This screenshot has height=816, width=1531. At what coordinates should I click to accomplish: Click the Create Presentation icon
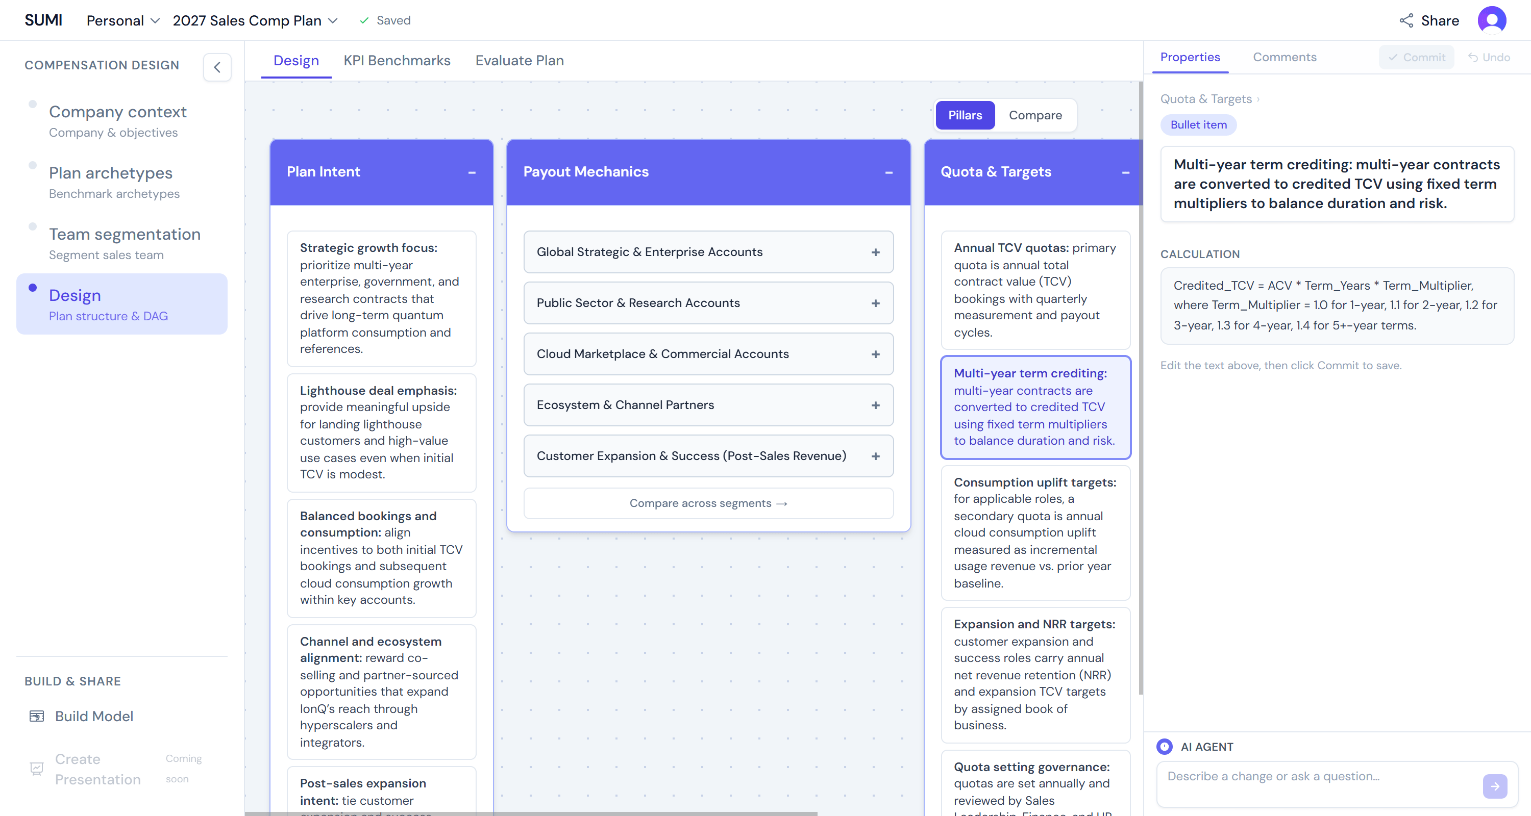pyautogui.click(x=36, y=769)
